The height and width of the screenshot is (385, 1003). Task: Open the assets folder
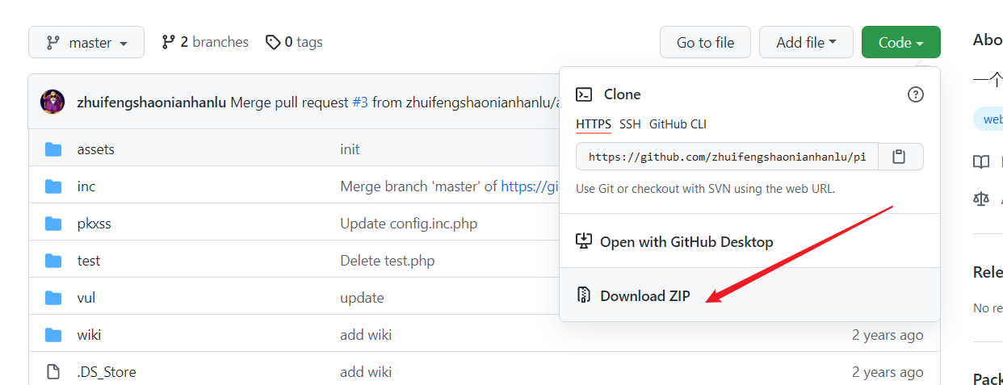point(96,149)
